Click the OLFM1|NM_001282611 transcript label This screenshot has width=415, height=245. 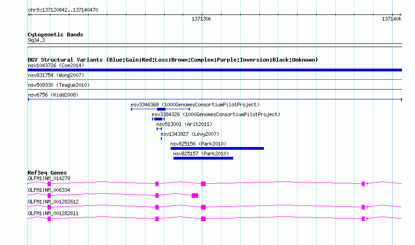(53, 213)
